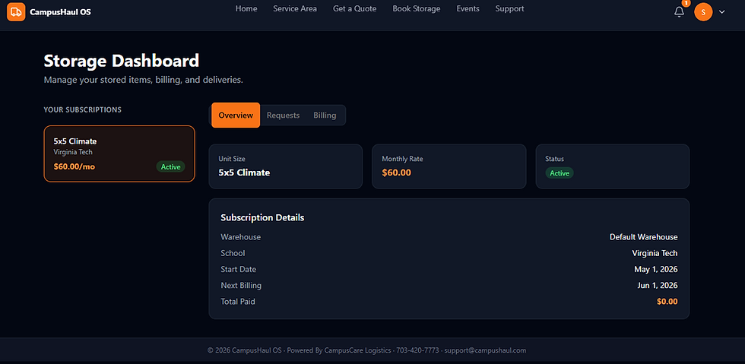Click the CampusHaul truck logo icon
745x364 pixels.
point(16,12)
